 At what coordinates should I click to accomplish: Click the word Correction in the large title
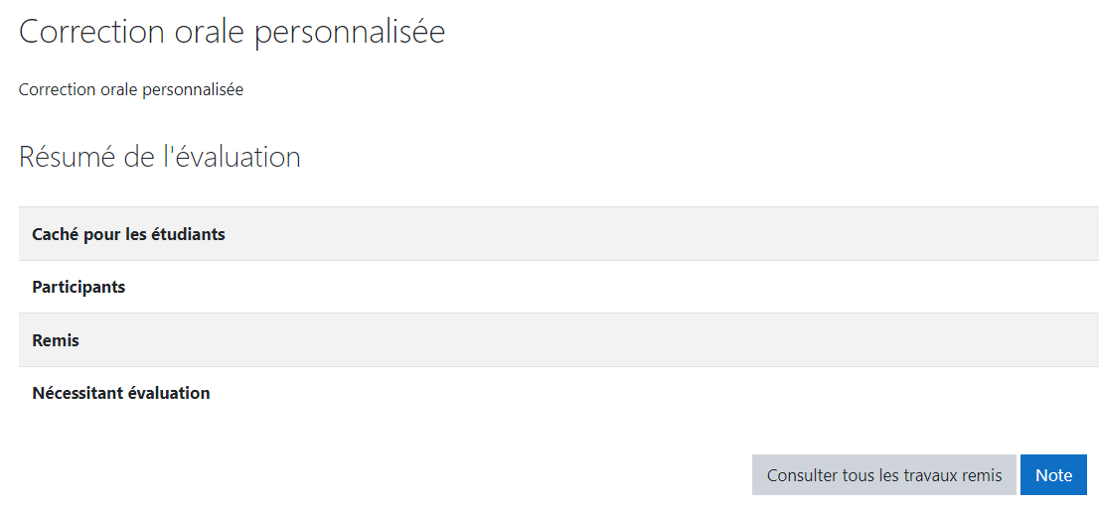[x=90, y=32]
